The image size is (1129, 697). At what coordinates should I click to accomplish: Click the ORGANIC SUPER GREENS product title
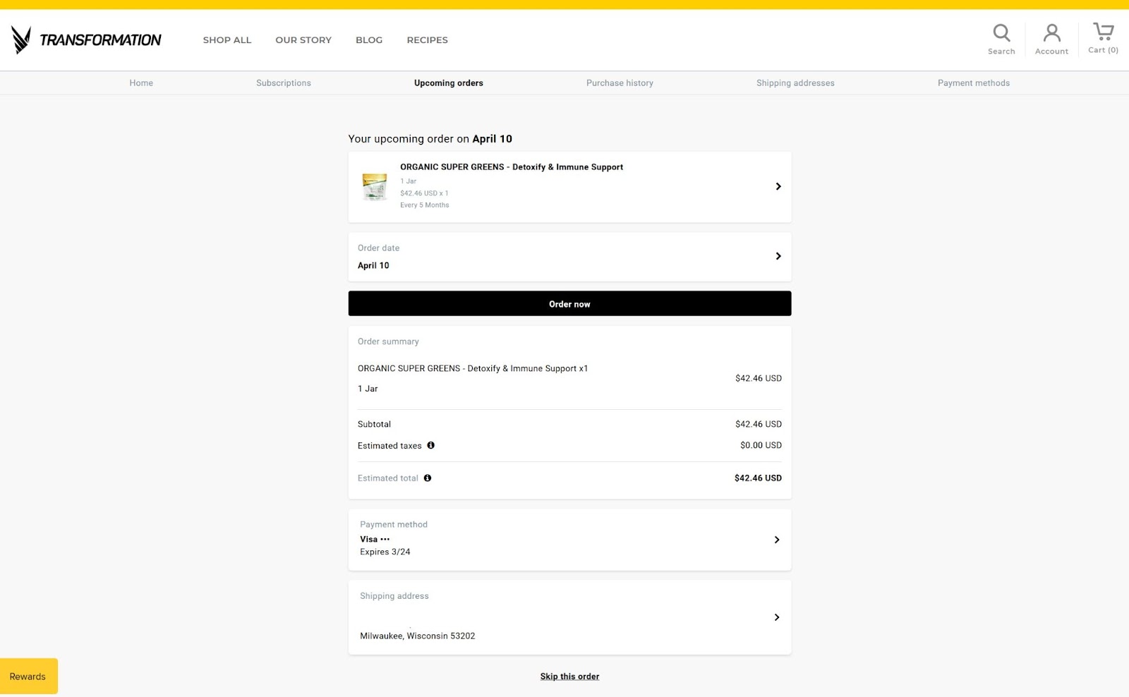[x=512, y=167]
